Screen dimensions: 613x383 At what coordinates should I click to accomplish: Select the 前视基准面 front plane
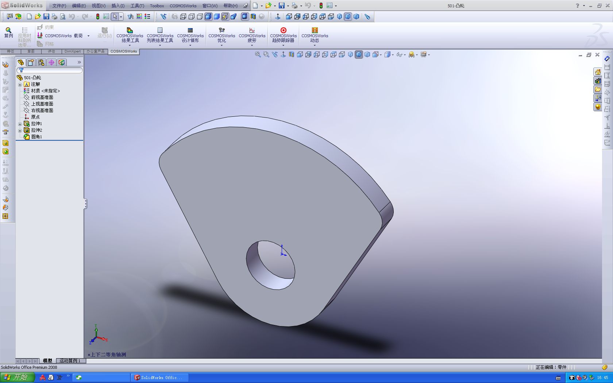[x=39, y=97]
